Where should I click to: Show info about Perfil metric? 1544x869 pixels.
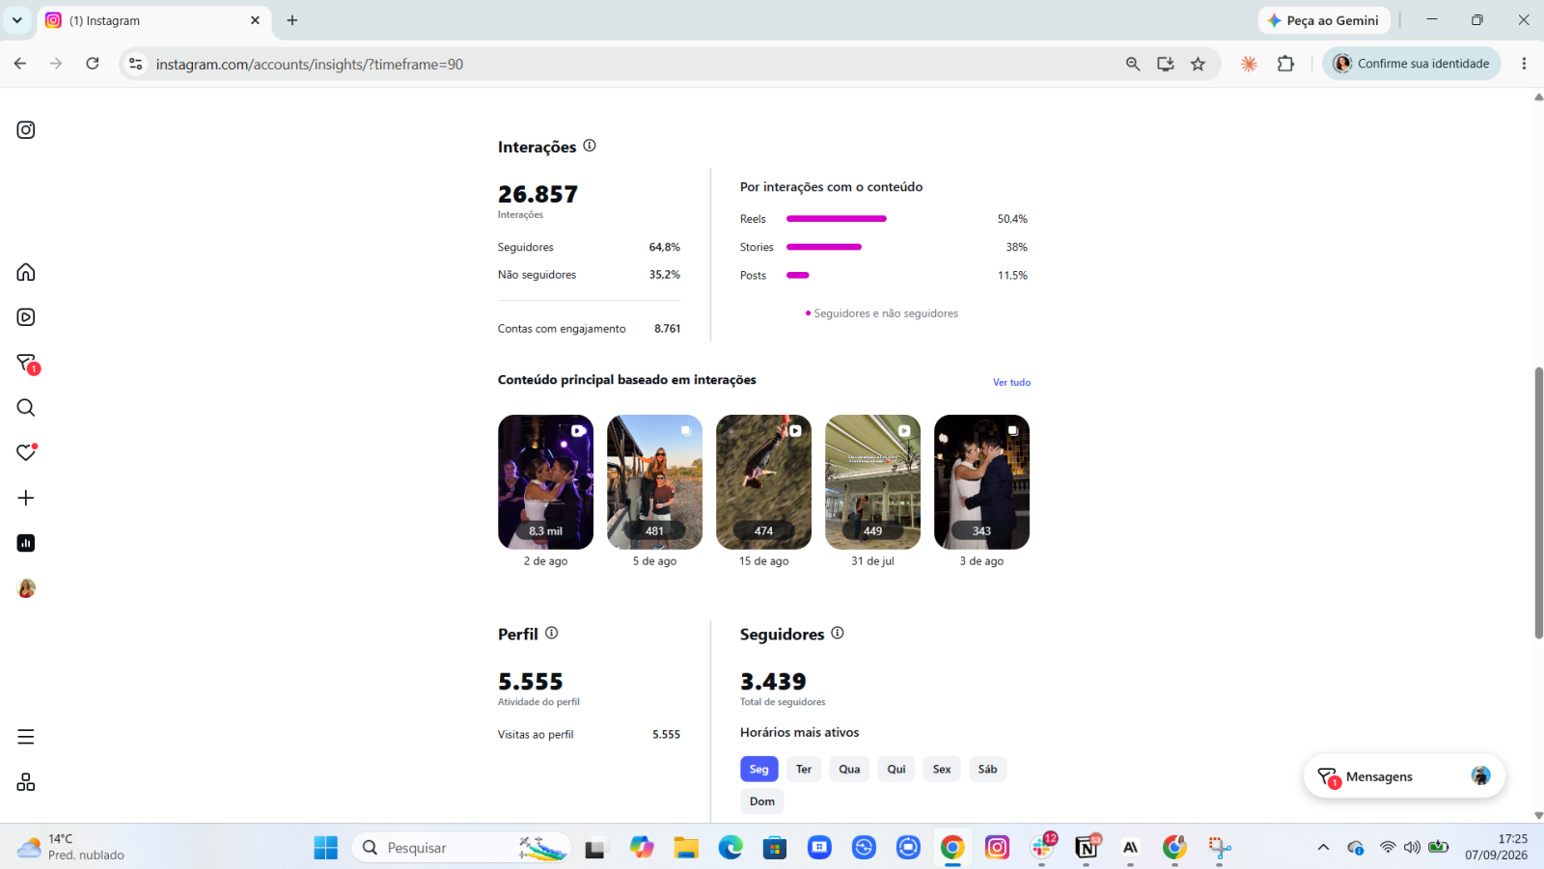pyautogui.click(x=552, y=633)
